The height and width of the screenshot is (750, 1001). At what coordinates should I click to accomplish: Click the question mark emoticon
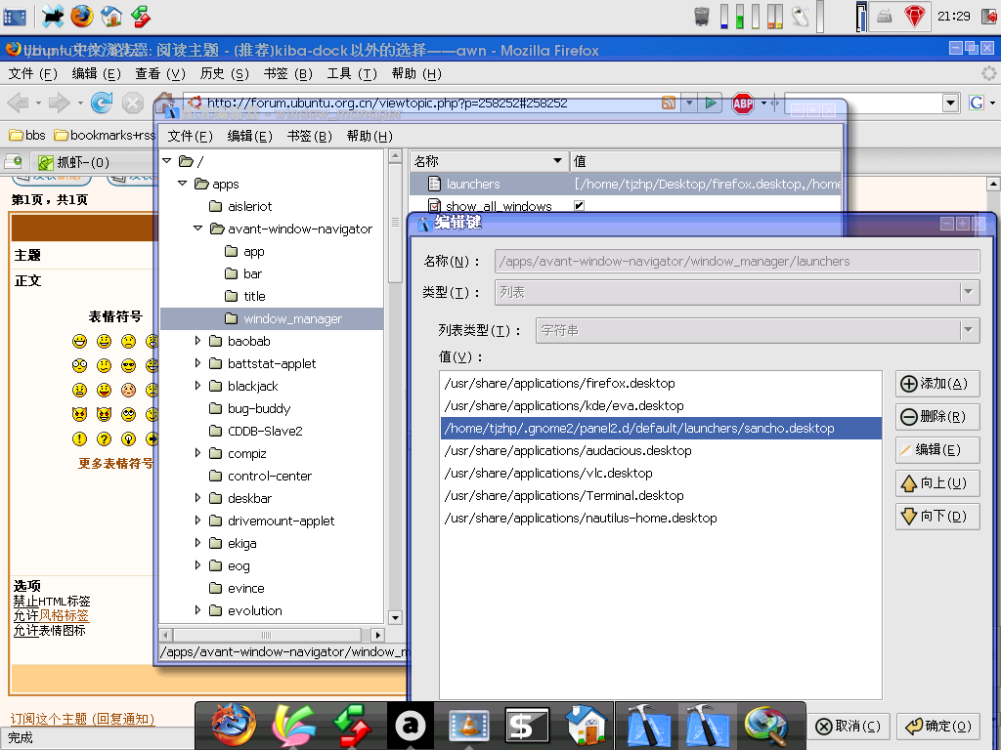104,438
